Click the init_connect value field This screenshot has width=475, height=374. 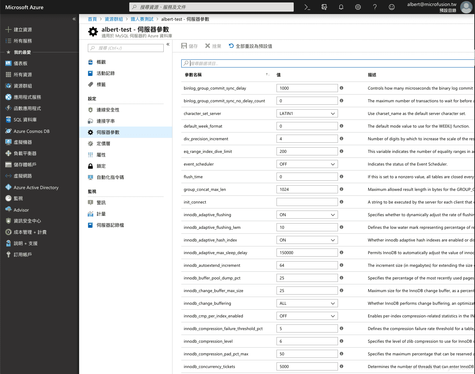pyautogui.click(x=307, y=202)
